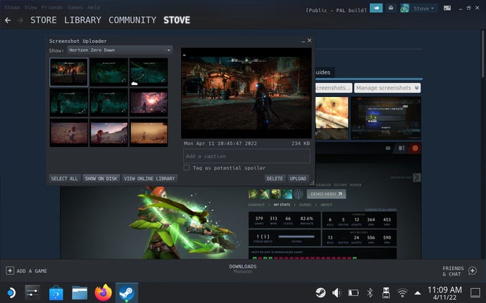The image size is (486, 303).
Task: Open the KDE application launcher
Action: point(11,292)
